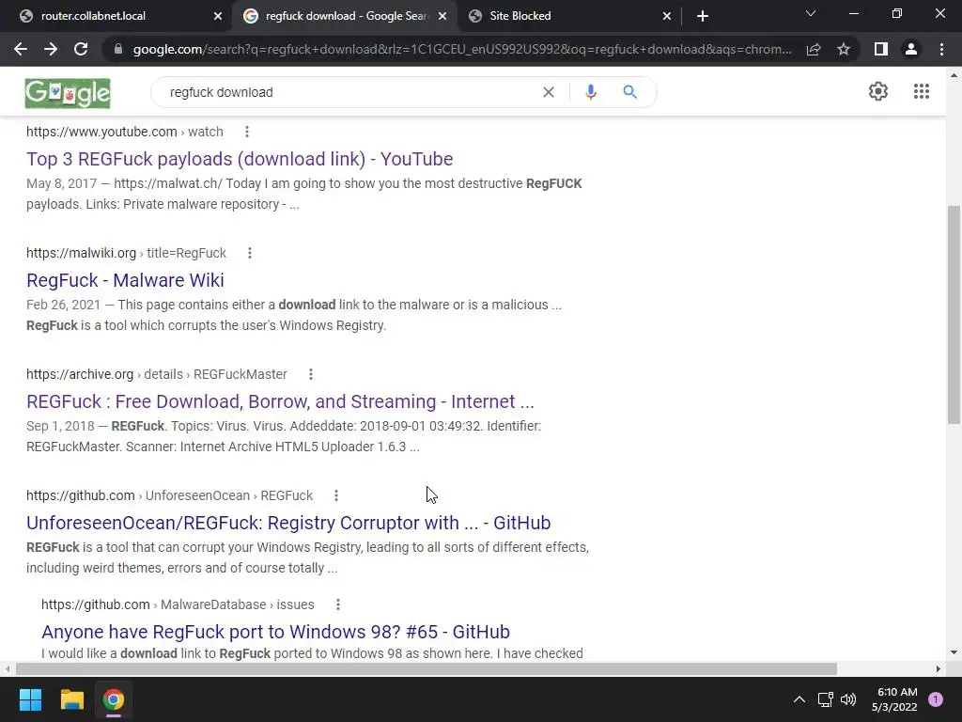
Task: Click the horizontal scrollbar thumb
Action: [427, 668]
